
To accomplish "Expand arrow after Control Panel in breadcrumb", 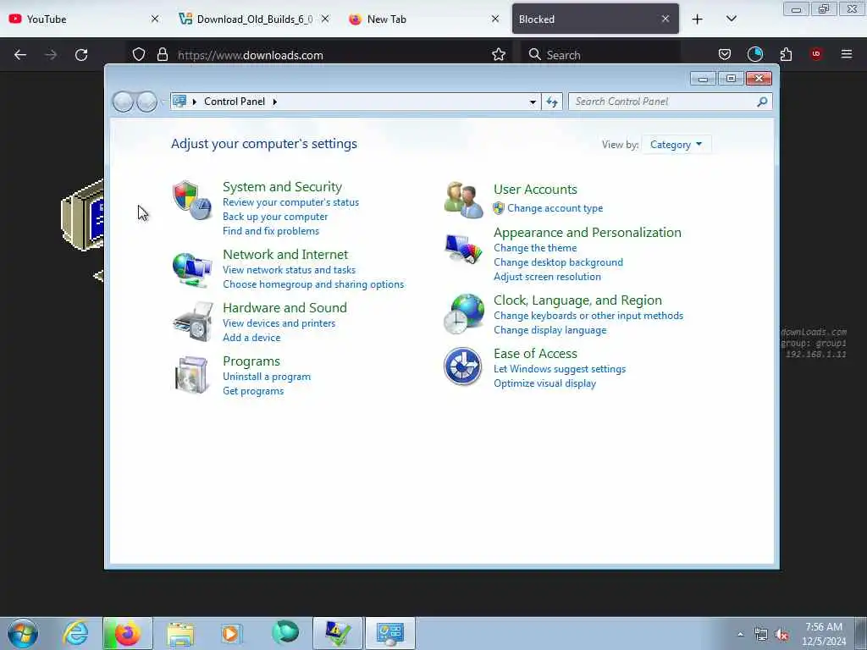I will 275,102.
